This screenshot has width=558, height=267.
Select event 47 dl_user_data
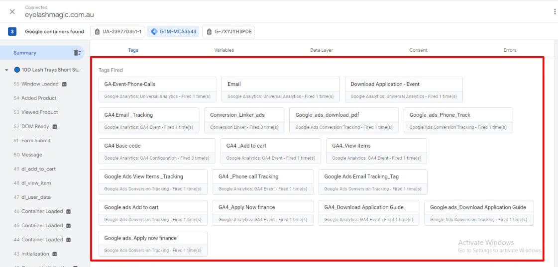tap(33, 197)
